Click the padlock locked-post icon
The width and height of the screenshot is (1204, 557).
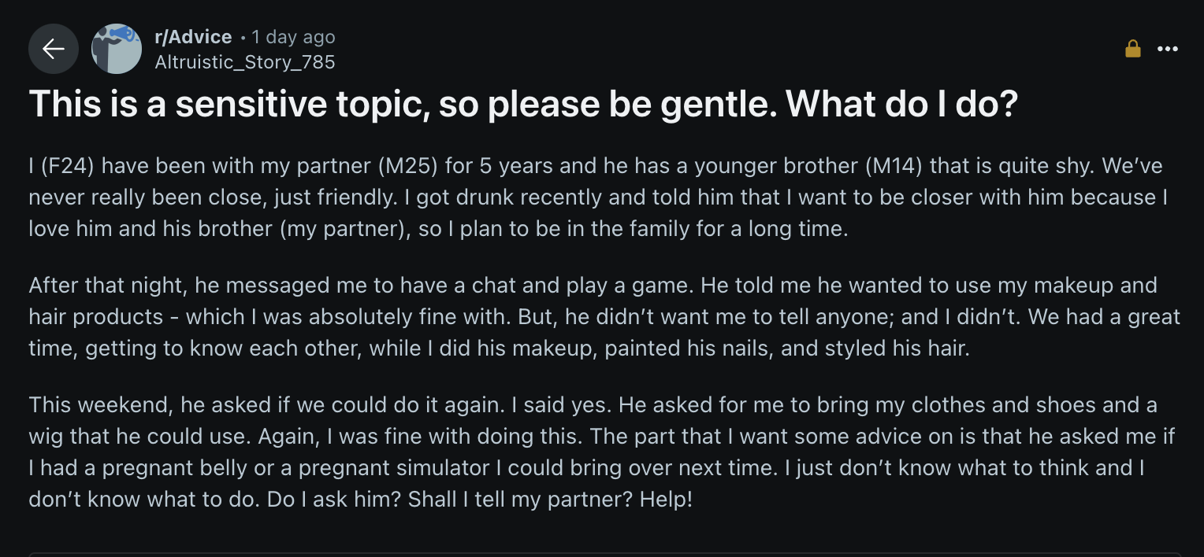pos(1133,49)
